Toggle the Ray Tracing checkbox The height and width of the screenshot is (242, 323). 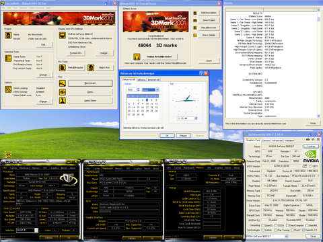[x=276, y=230]
